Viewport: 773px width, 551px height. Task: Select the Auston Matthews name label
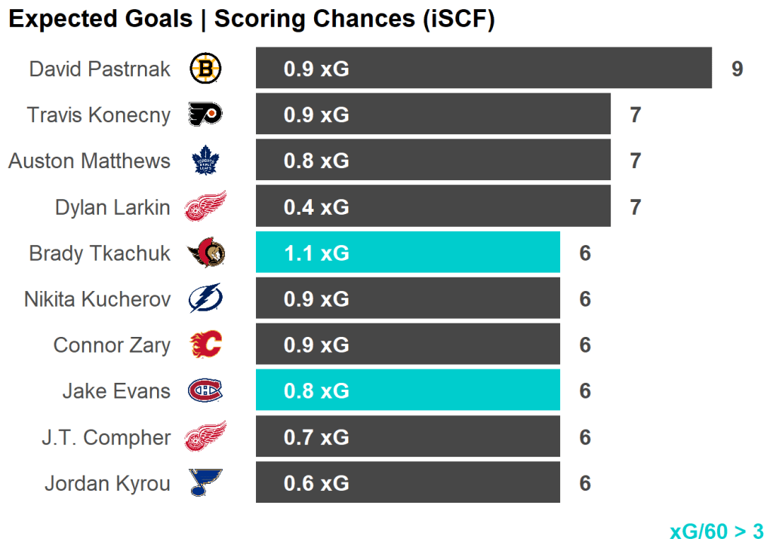coord(89,161)
